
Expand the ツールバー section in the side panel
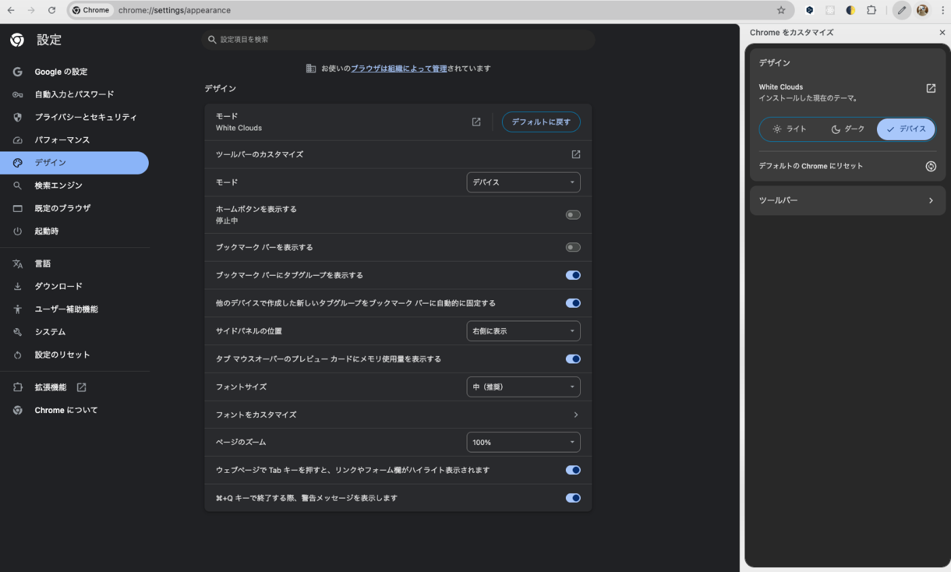point(848,200)
